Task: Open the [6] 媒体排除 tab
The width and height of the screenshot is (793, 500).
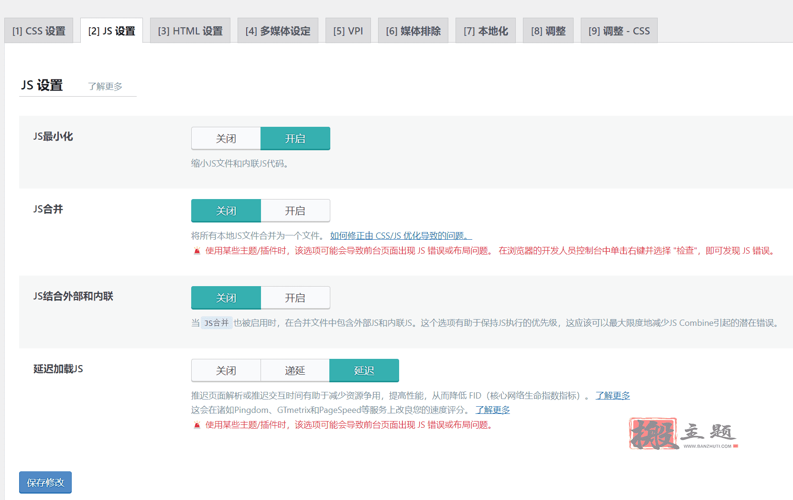Action: [413, 31]
